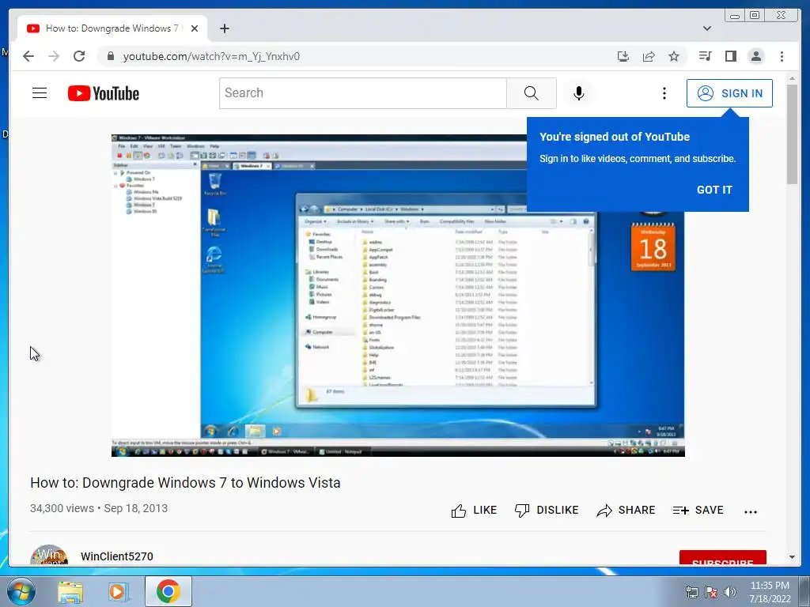Open the Windows Start menu
The width and height of the screenshot is (810, 607).
[21, 591]
